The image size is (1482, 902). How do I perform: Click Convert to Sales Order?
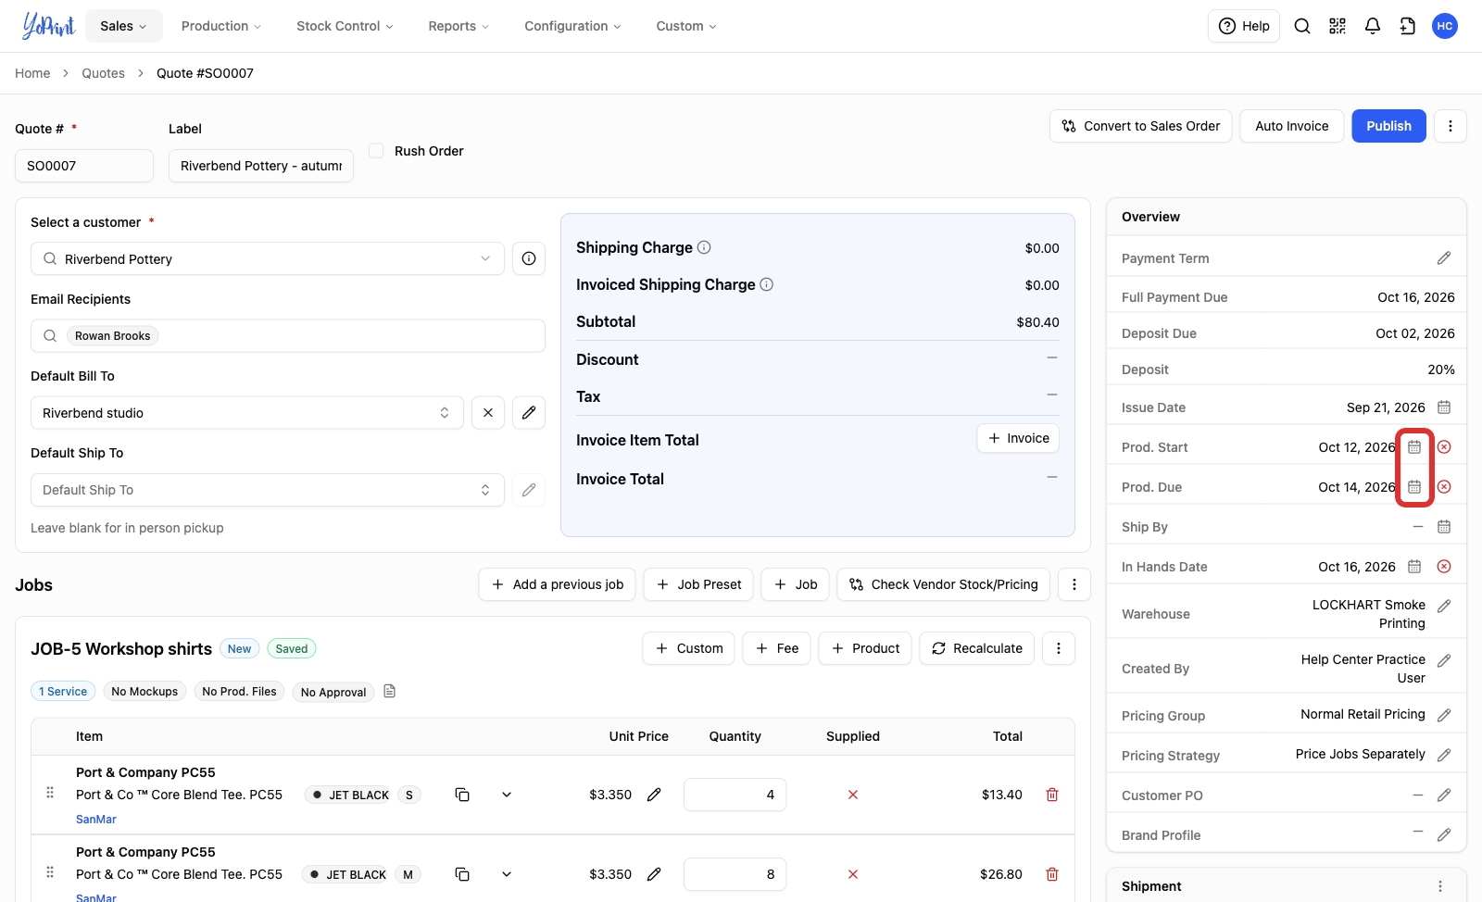coord(1141,126)
